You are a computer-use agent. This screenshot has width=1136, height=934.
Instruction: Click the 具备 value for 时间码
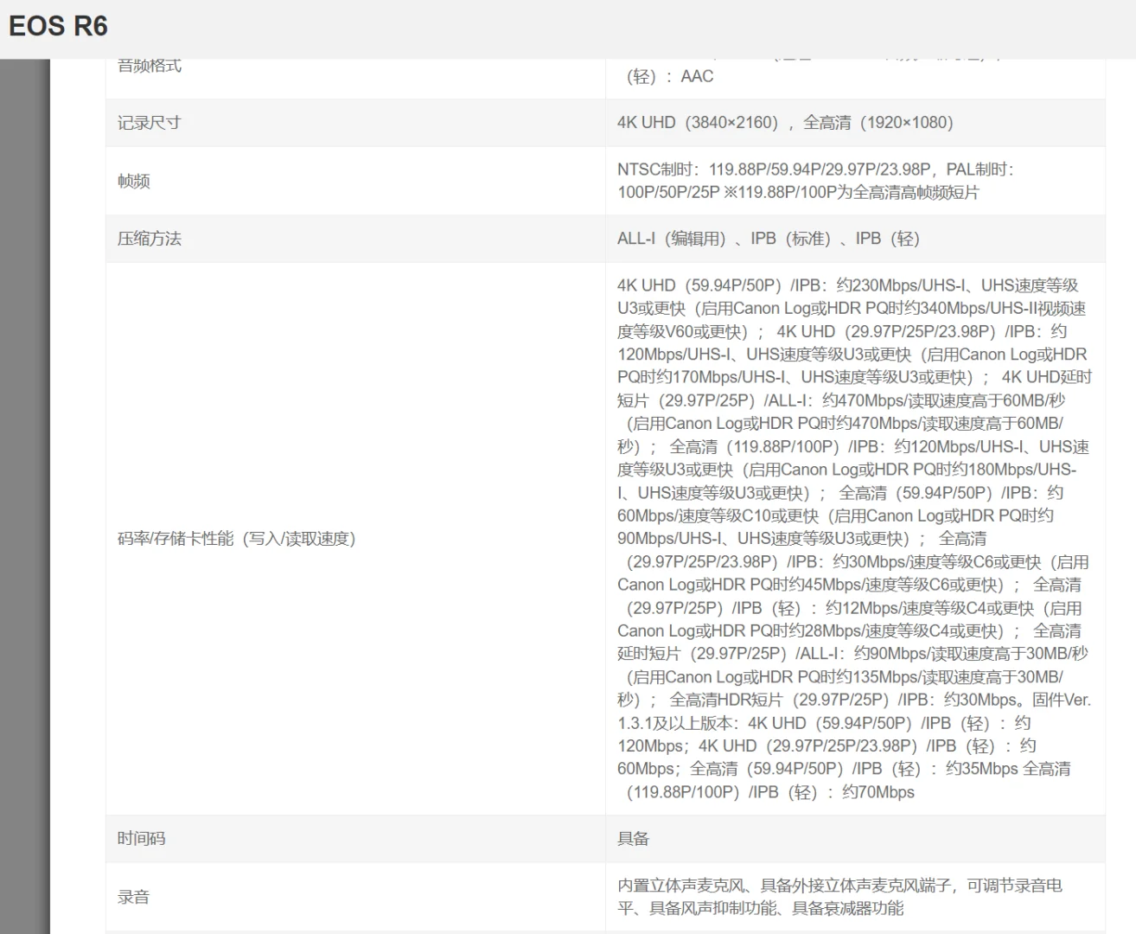pos(630,838)
